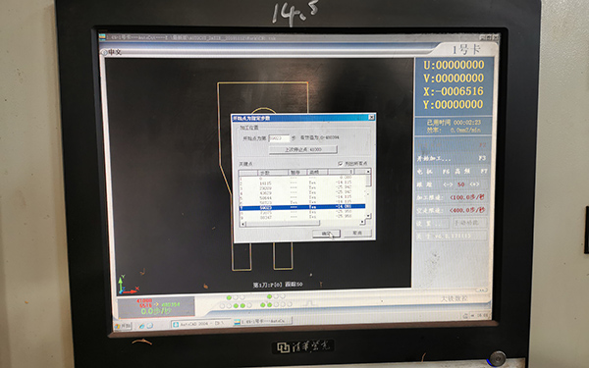Focus the start point step input field
Viewport: 589px width, 368px height.
(x=279, y=138)
